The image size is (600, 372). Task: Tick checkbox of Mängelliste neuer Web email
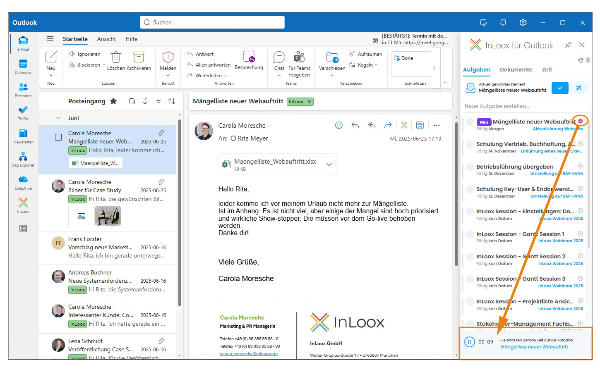click(58, 137)
